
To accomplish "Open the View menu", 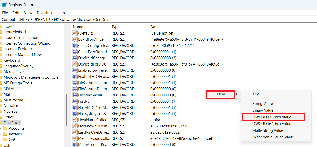I will 28,13.
